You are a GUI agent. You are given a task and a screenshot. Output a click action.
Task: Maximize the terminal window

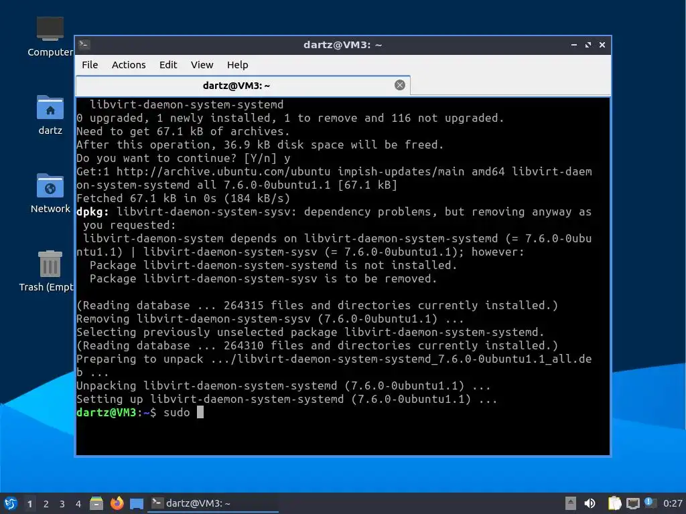coord(588,45)
